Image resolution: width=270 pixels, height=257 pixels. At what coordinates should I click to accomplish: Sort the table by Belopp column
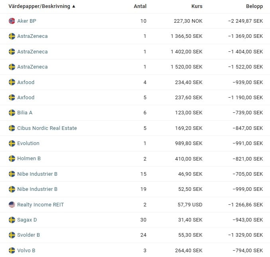coord(254,6)
